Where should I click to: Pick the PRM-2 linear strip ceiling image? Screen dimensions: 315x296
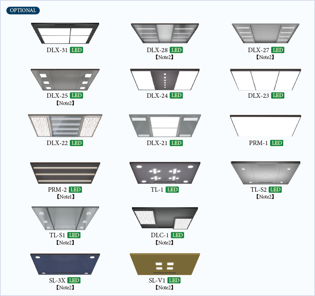pyautogui.click(x=65, y=173)
